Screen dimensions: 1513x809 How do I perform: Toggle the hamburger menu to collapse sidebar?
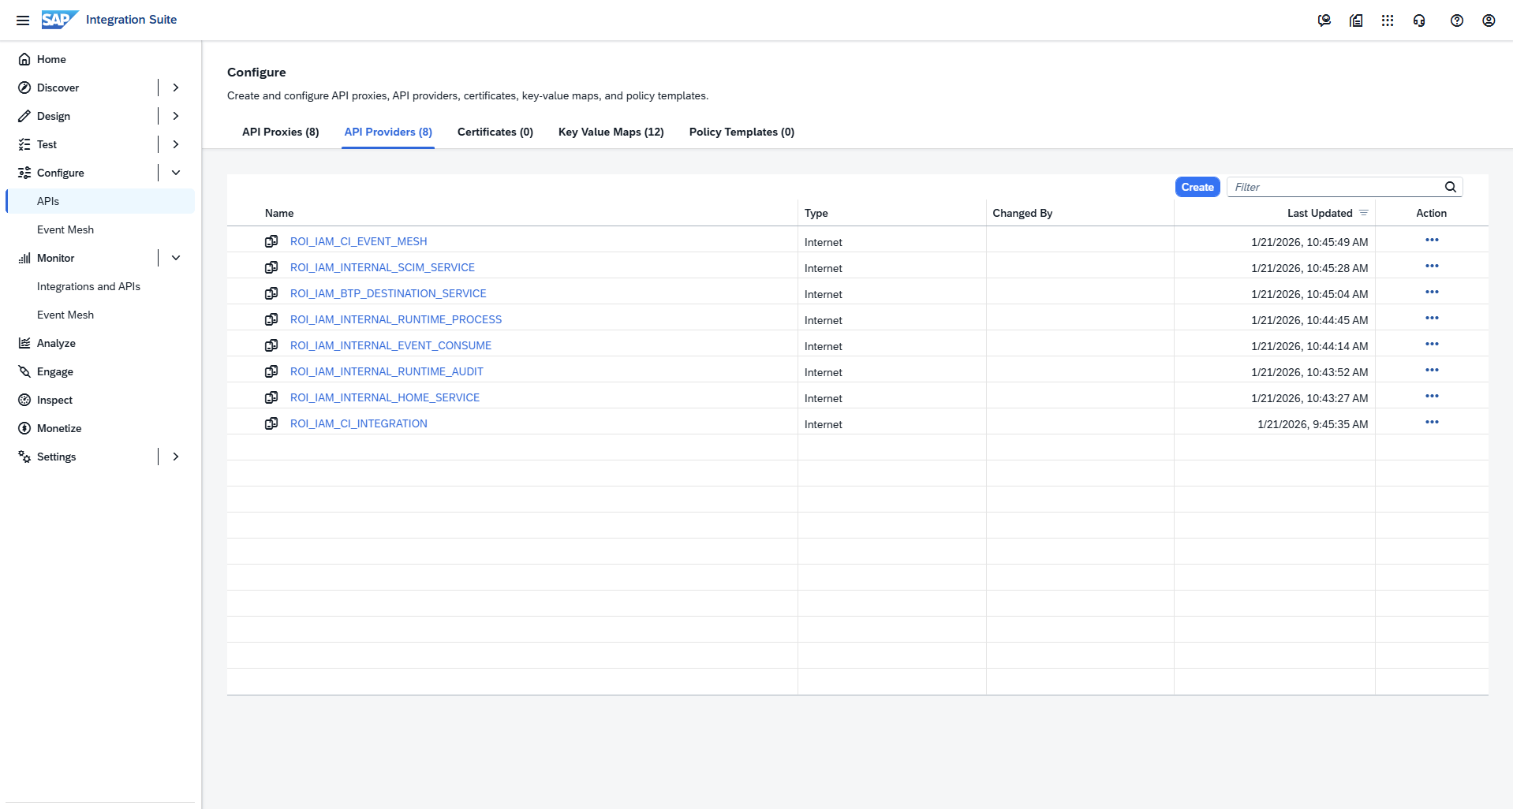tap(23, 20)
